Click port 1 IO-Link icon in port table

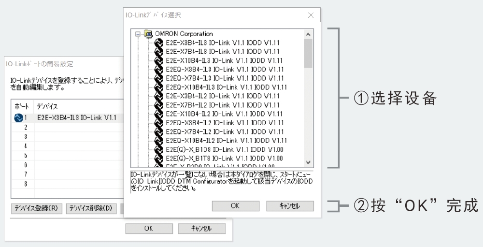[19, 118]
